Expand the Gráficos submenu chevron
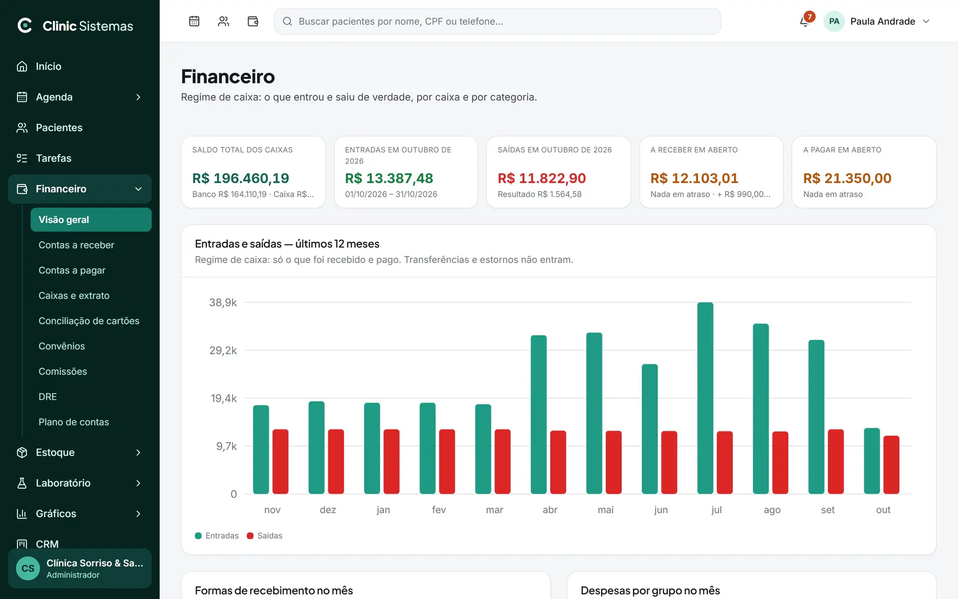Screen dimensions: 958x599 click(x=138, y=514)
